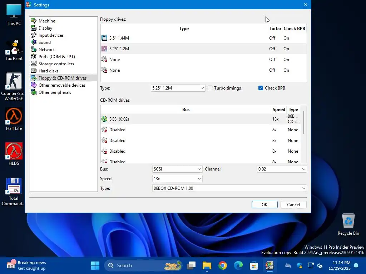Click the CD-ROM Speed column header
The width and height of the screenshot is (366, 274).
point(279,109)
